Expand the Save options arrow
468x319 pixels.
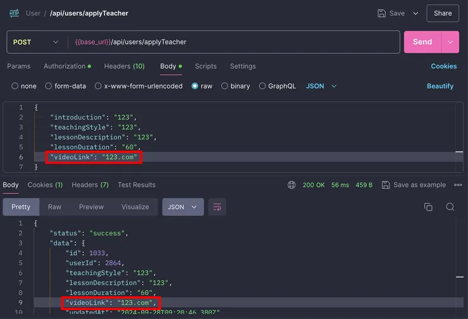(x=416, y=13)
